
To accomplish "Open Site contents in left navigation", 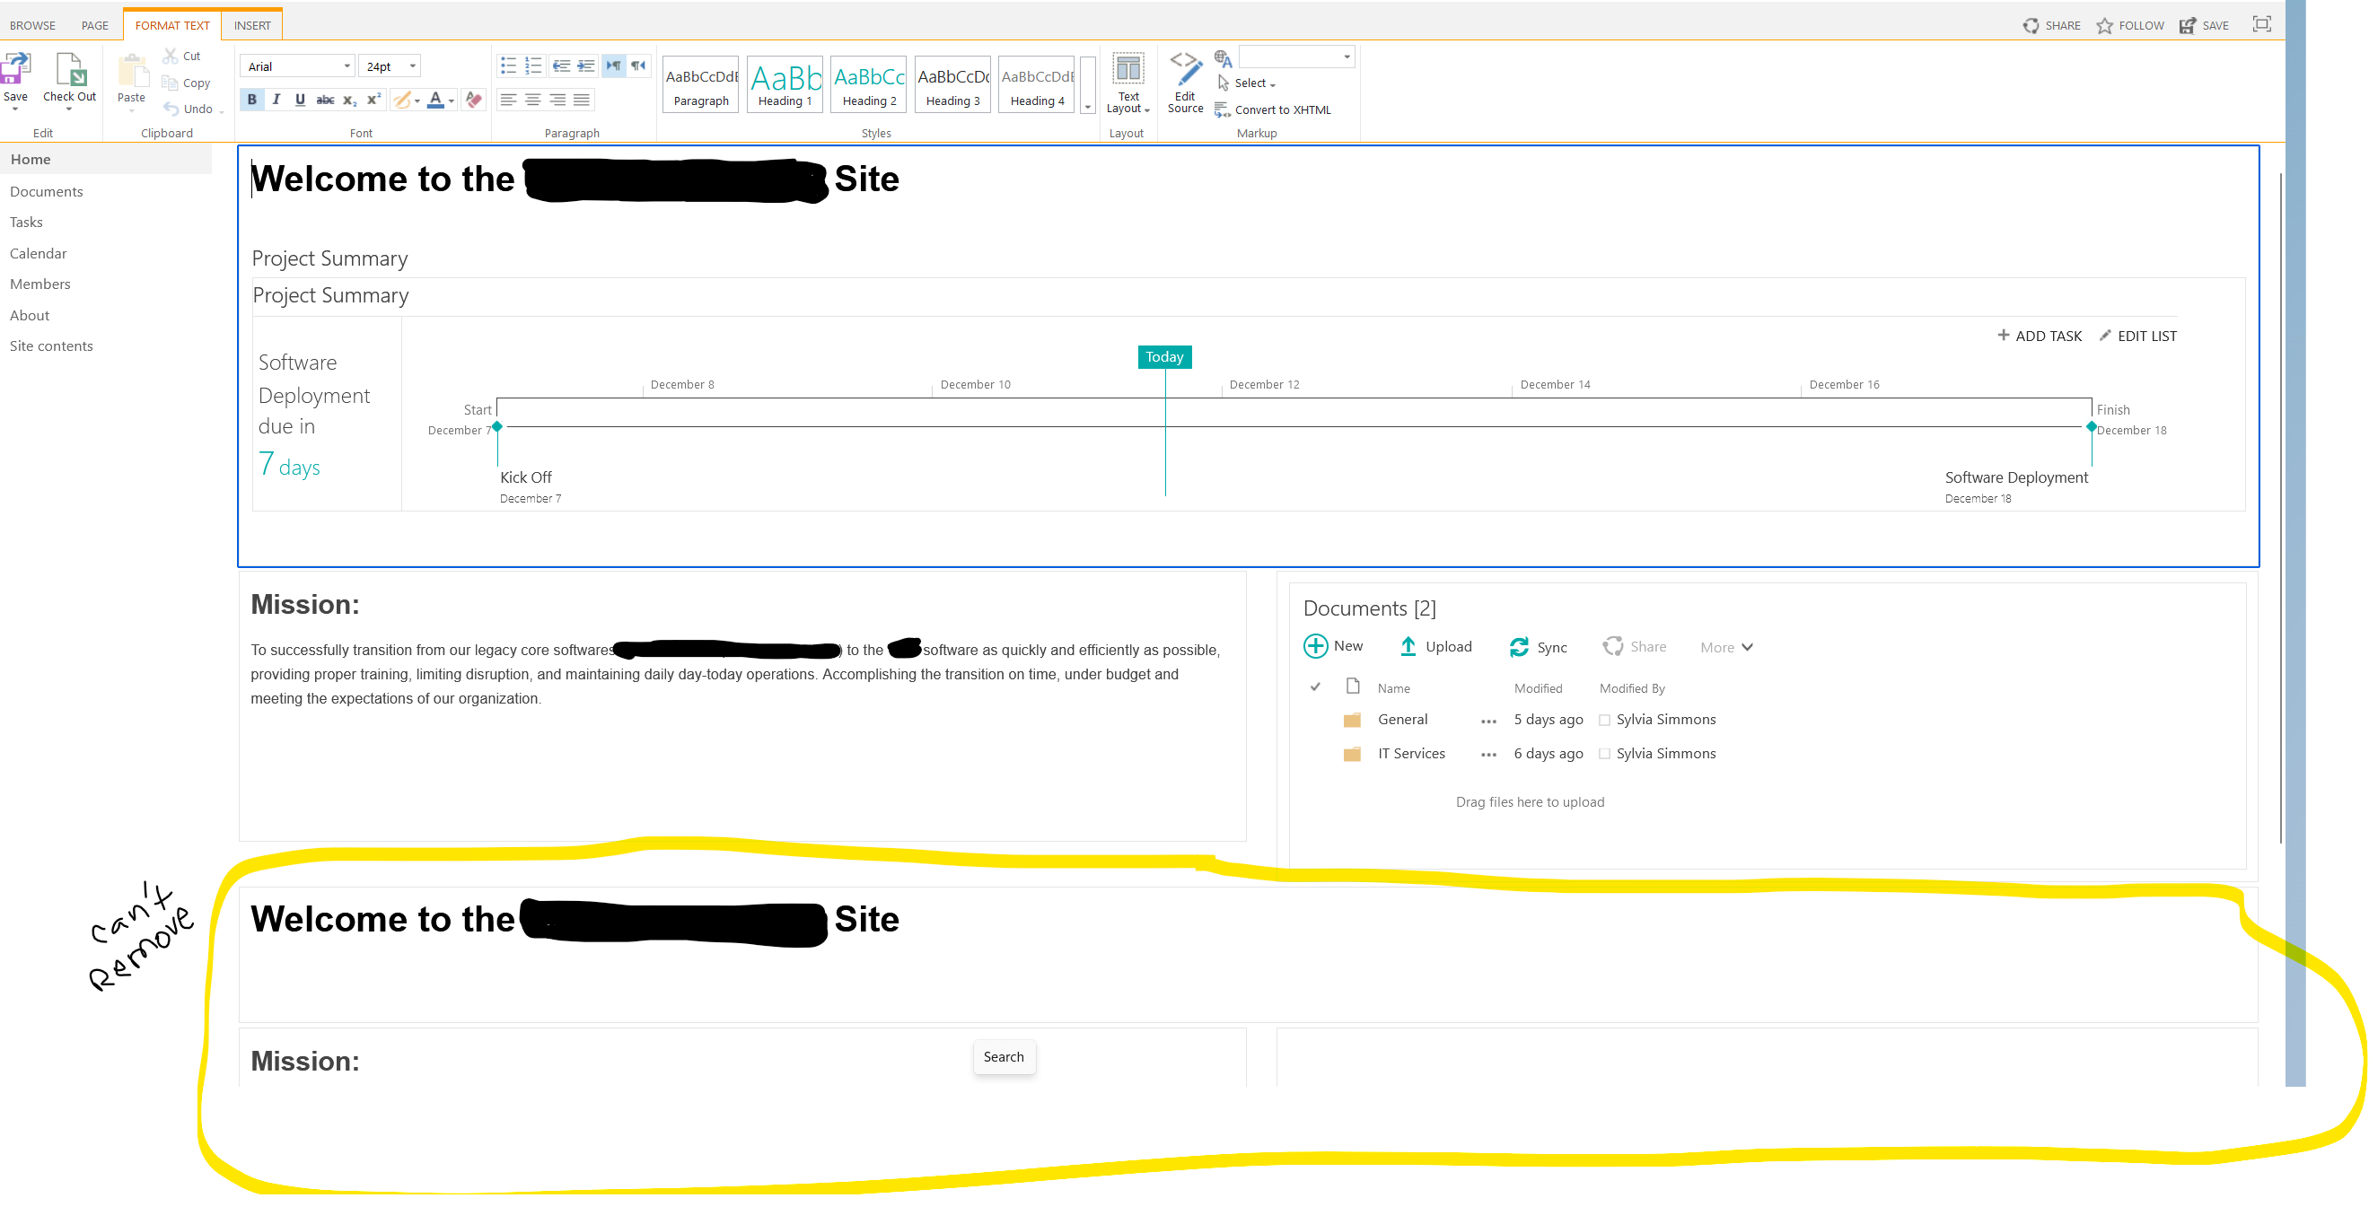I will [51, 345].
